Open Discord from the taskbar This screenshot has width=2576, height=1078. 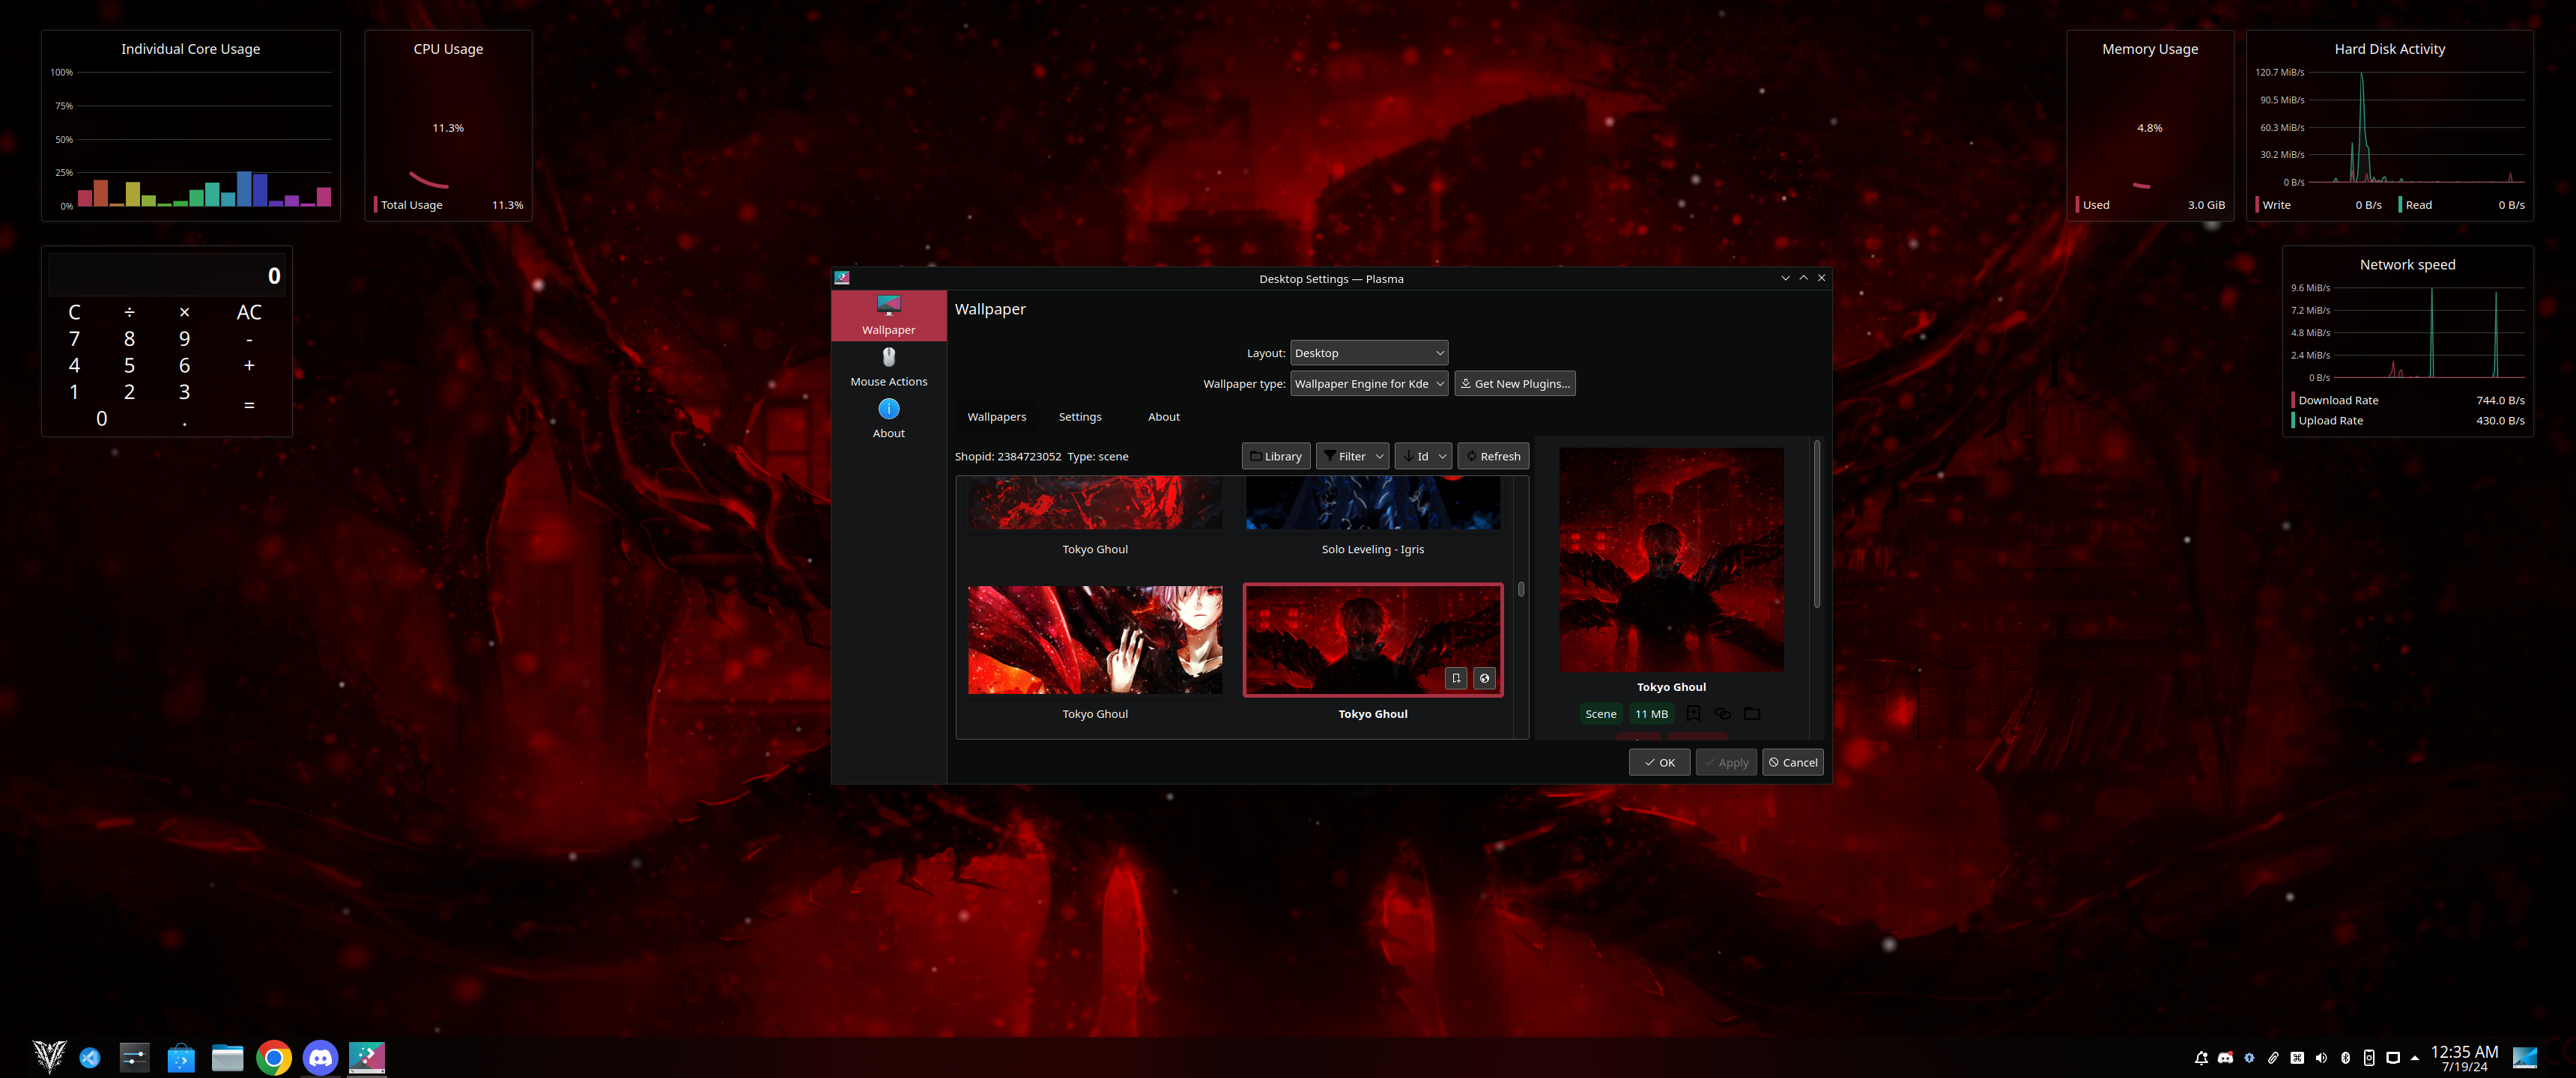pos(320,1057)
